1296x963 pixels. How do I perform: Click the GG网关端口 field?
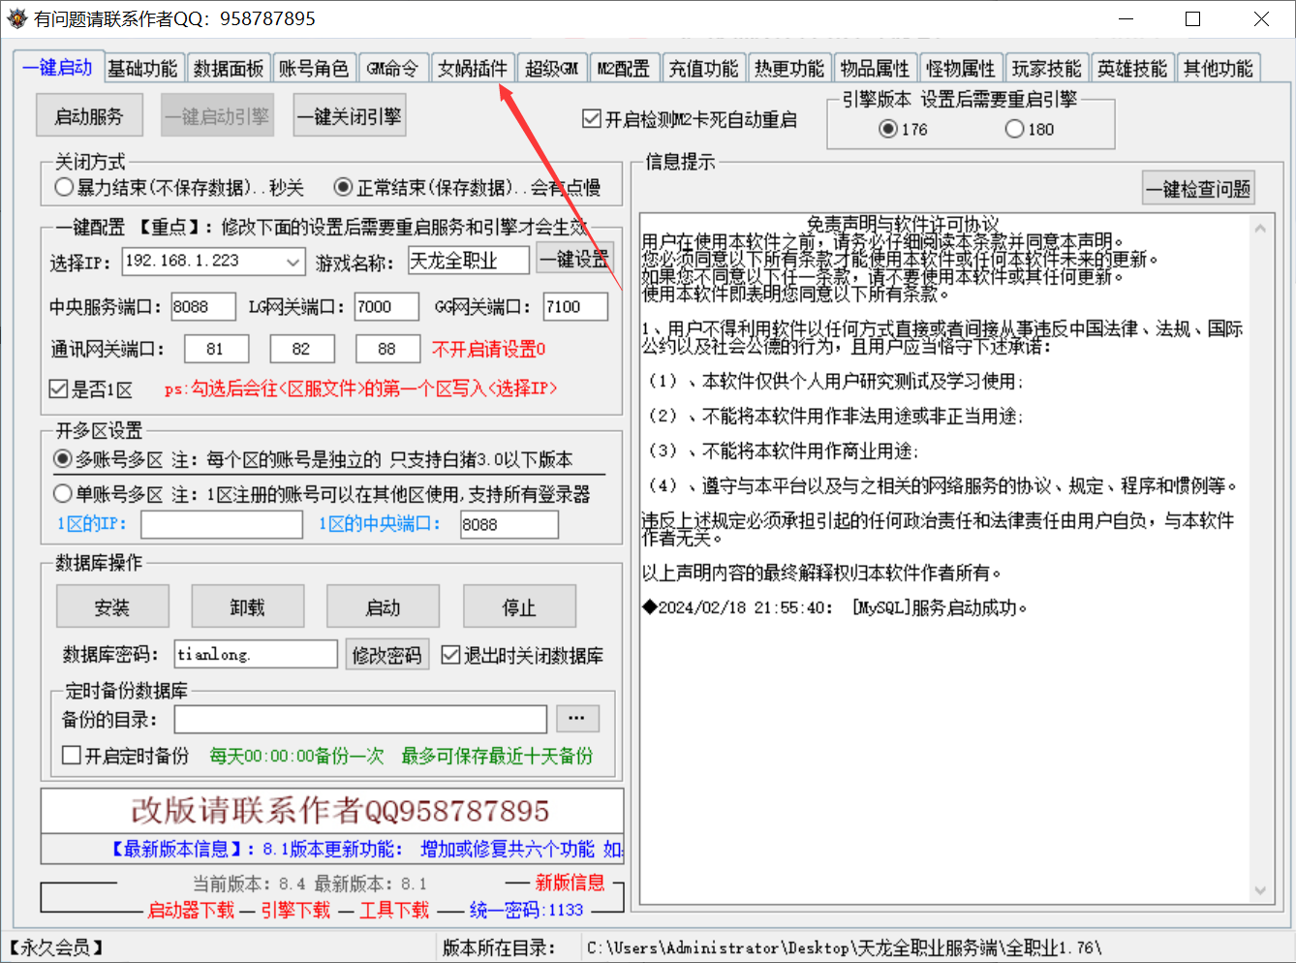(x=575, y=307)
